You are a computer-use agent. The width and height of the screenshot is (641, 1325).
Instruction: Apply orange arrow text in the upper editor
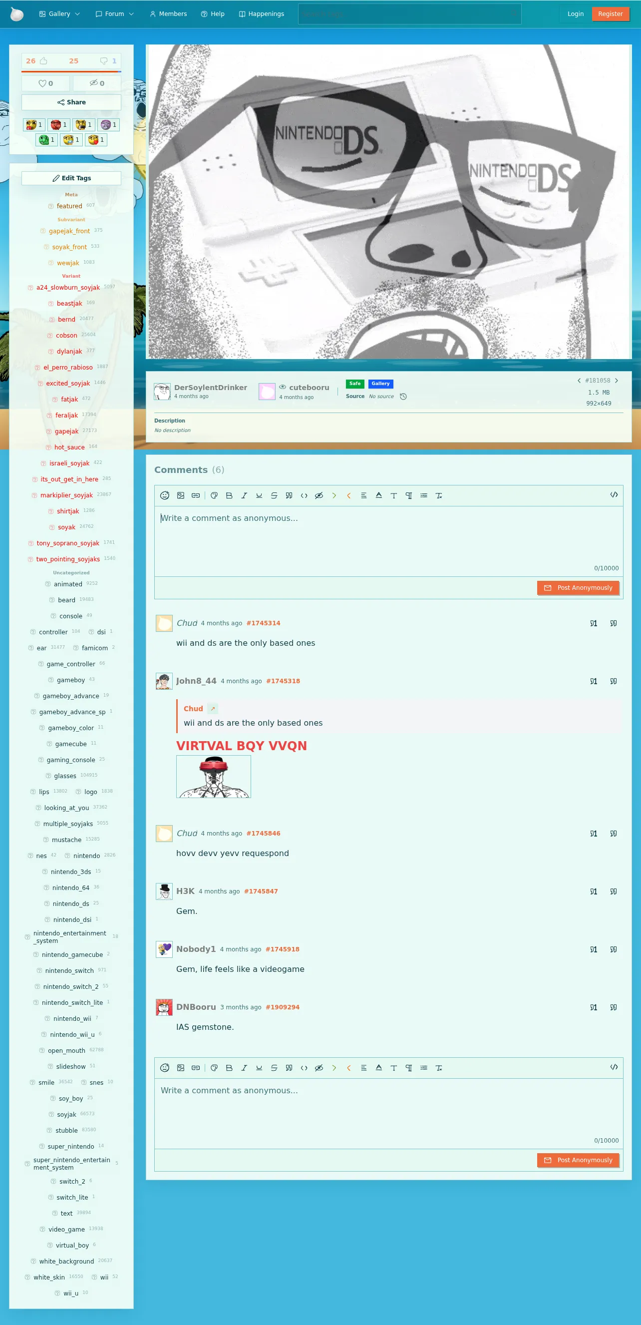point(349,495)
